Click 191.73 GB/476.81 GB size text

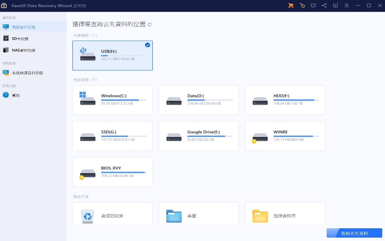(x=118, y=139)
